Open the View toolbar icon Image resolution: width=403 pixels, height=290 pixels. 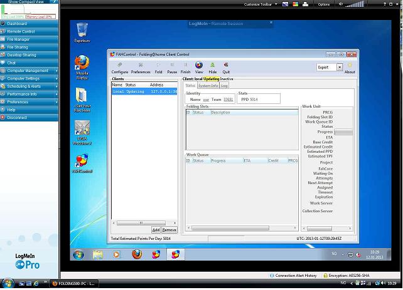coord(198,68)
